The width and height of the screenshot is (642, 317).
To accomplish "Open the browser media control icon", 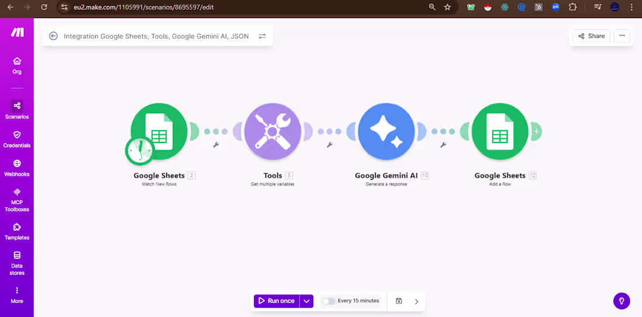I will 598,7.
